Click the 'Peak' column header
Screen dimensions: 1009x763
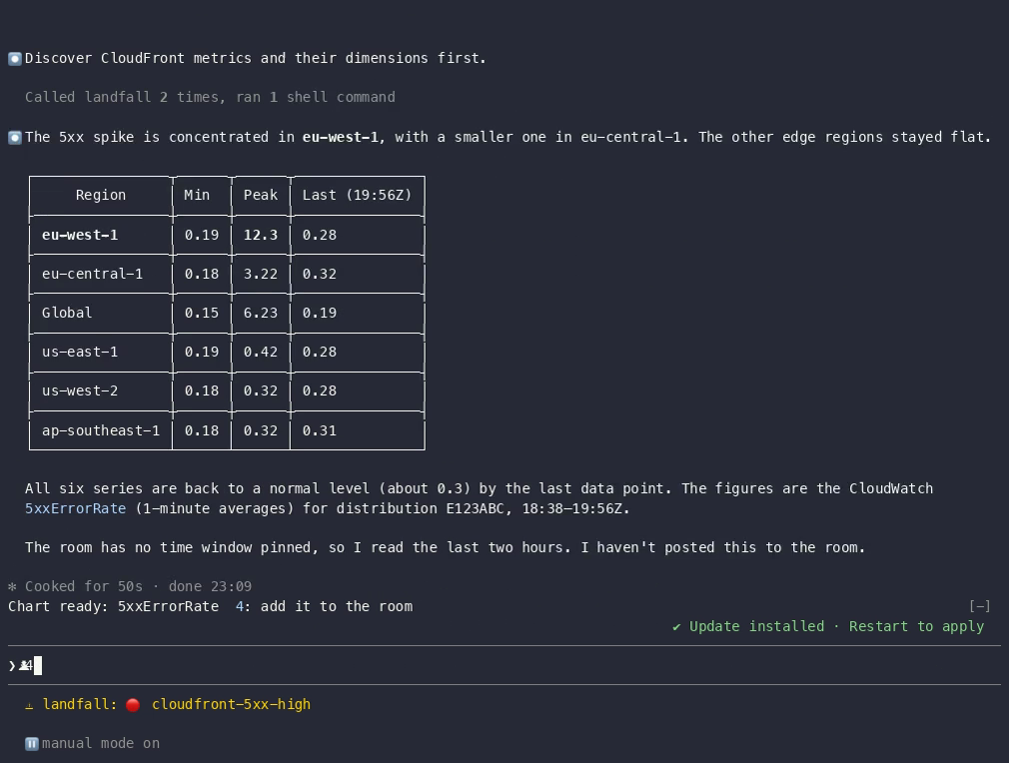pyautogui.click(x=260, y=195)
